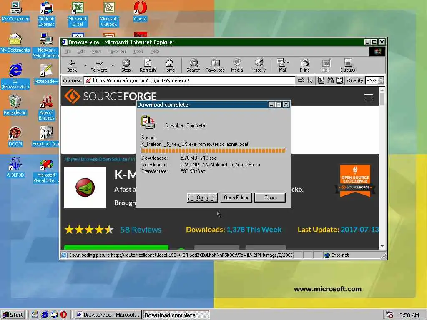Click Close button in download dialog
Image resolution: width=427 pixels, height=320 pixels.
coord(270,197)
